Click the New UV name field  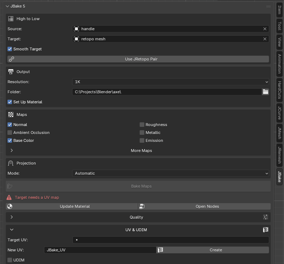pyautogui.click(x=100, y=250)
